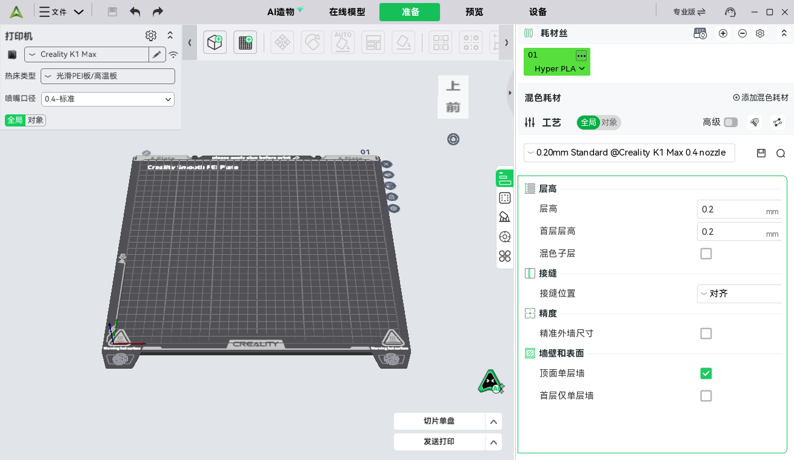Open the 接缝位置 对齐 dropdown
Viewport: 794px width, 460px height.
[x=739, y=294]
